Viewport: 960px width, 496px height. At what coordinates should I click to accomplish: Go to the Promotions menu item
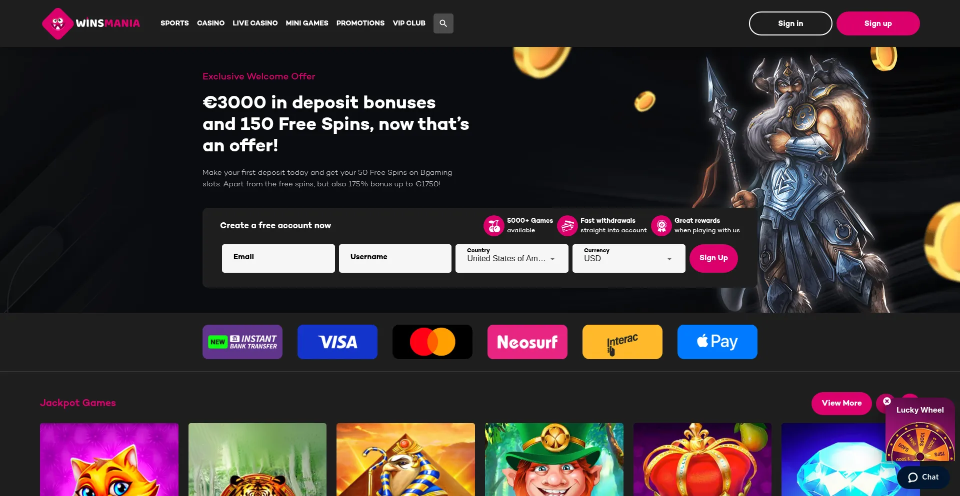coord(360,23)
